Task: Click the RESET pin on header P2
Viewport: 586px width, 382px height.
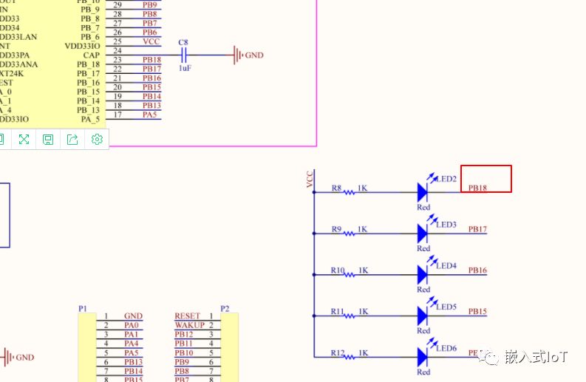Action: click(x=187, y=316)
